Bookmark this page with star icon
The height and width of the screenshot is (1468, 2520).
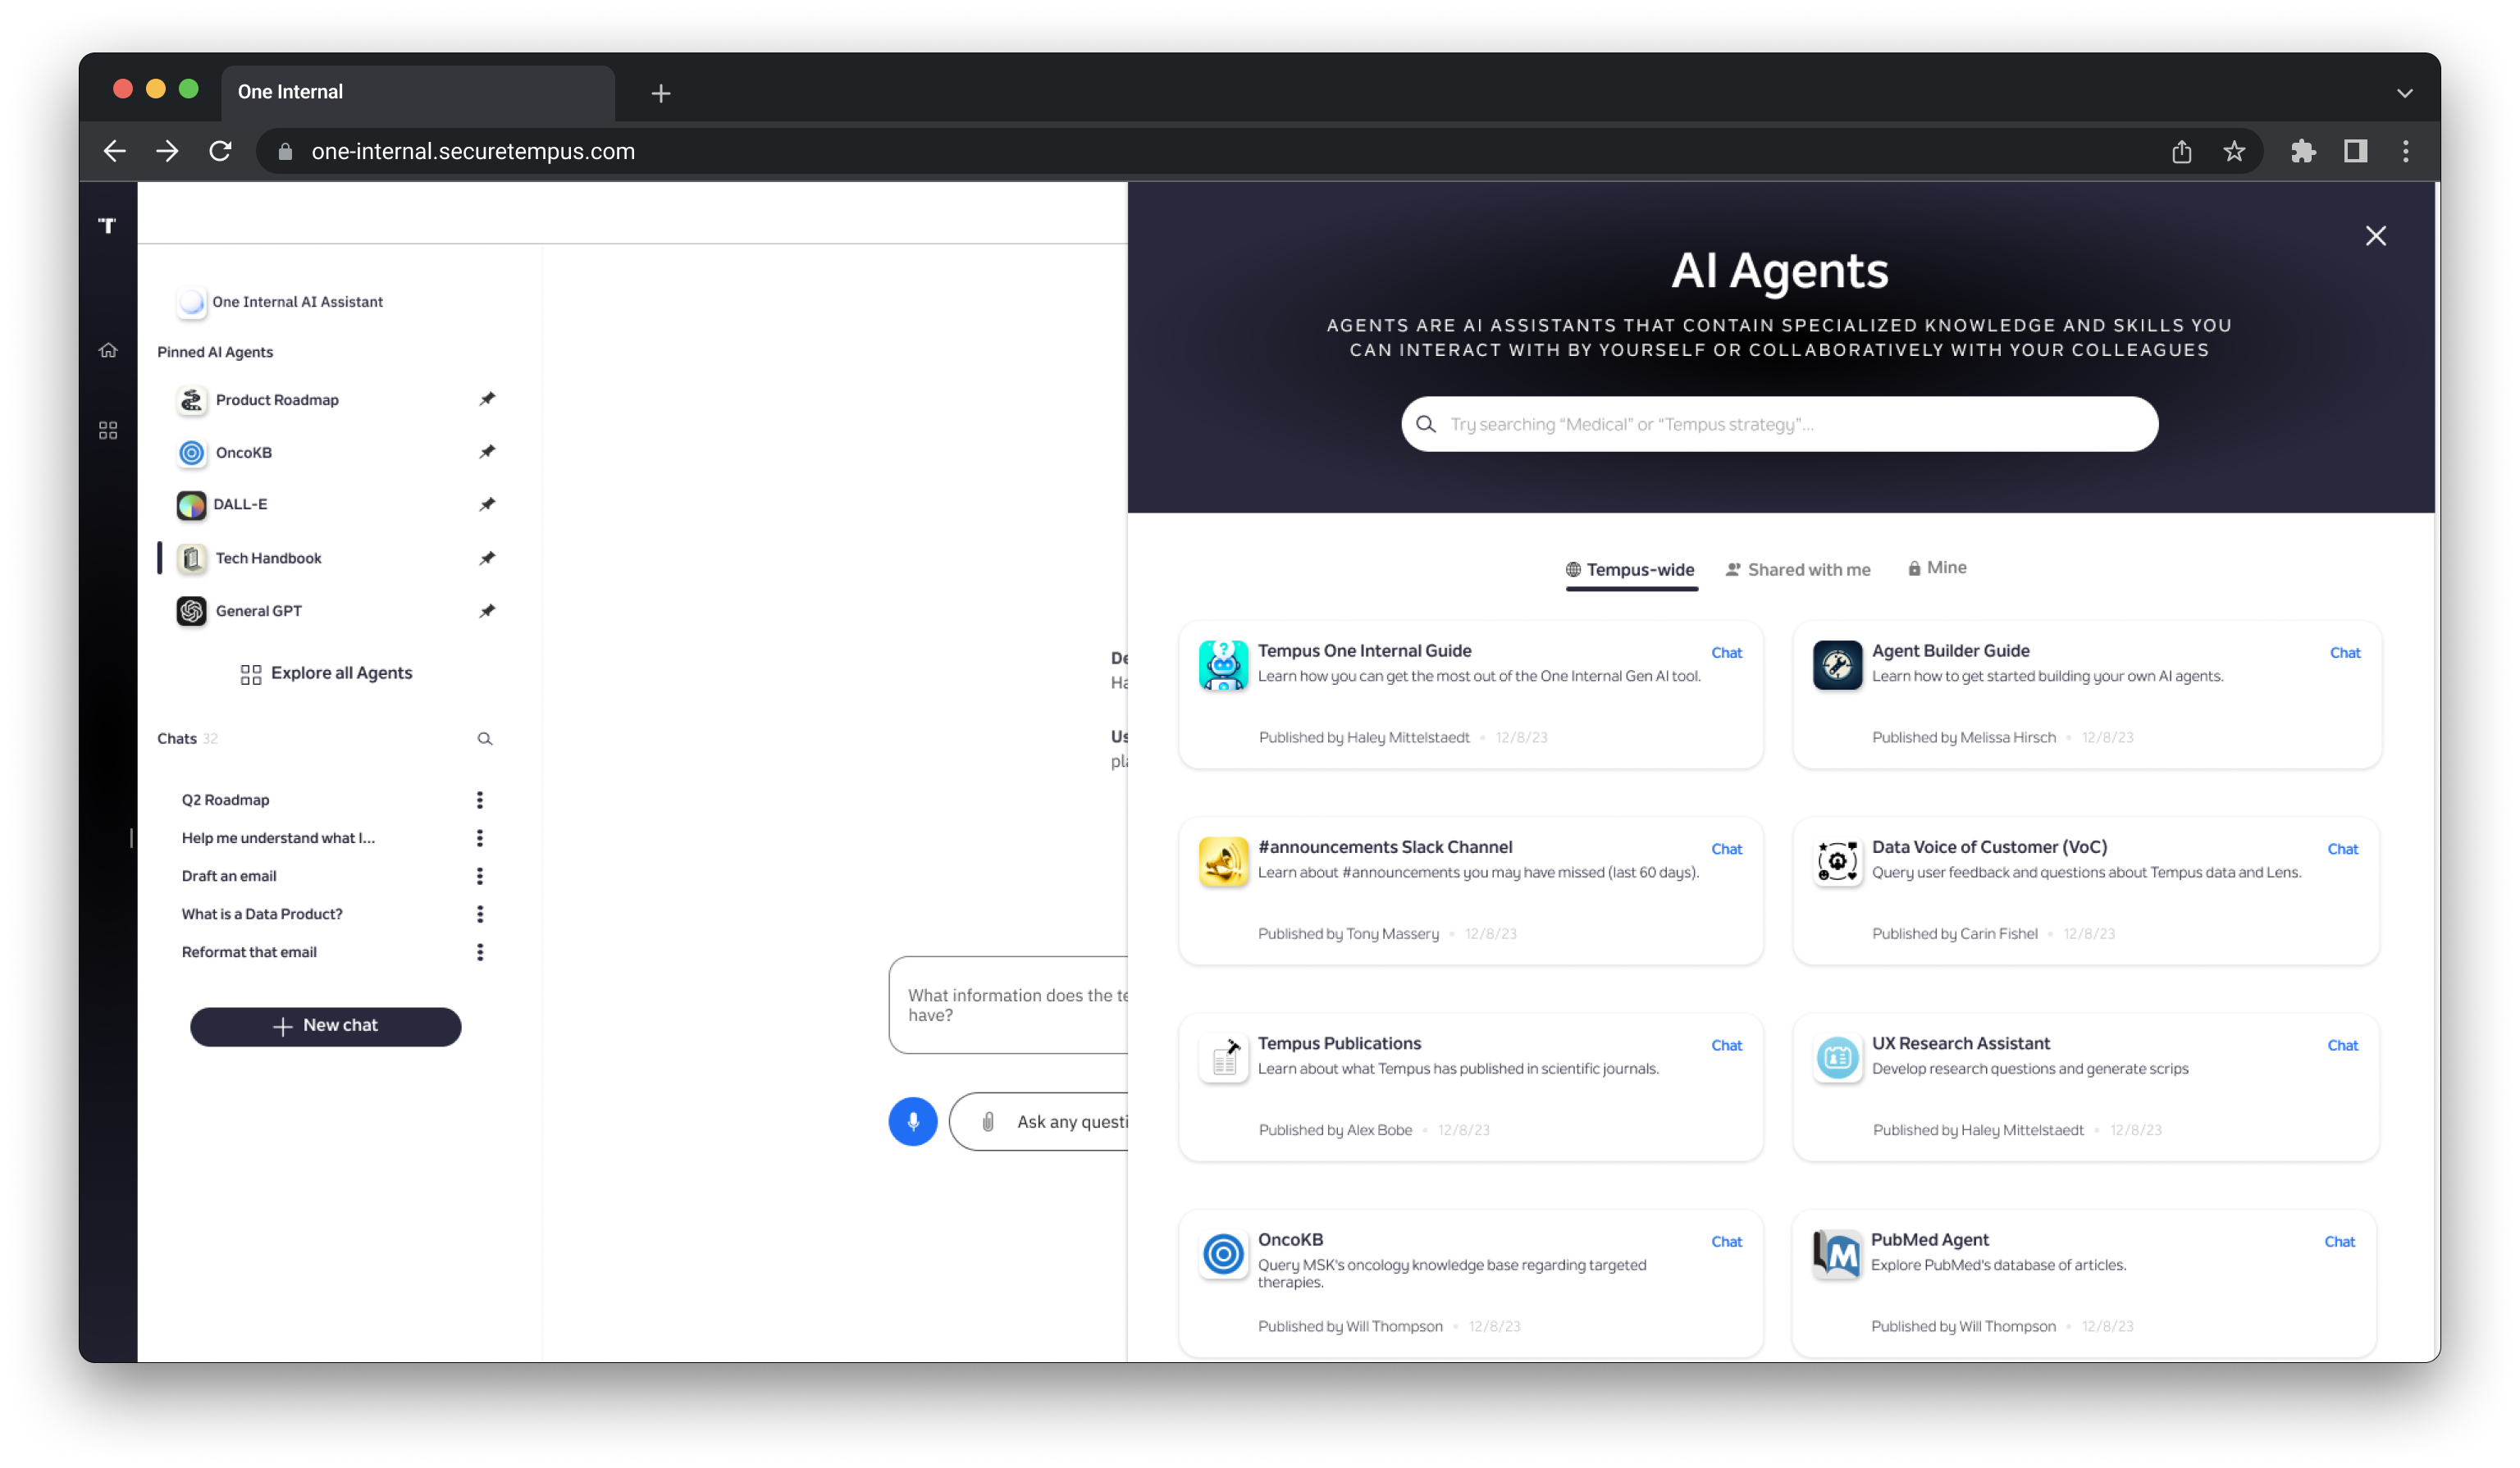[x=2234, y=151]
